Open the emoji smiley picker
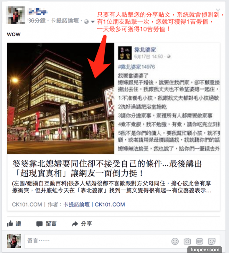Viewport: 229px width, 253px height. tap(175, 241)
